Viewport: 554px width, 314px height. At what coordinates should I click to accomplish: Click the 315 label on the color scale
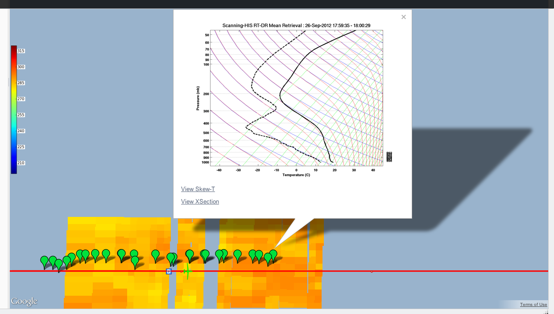(21, 51)
